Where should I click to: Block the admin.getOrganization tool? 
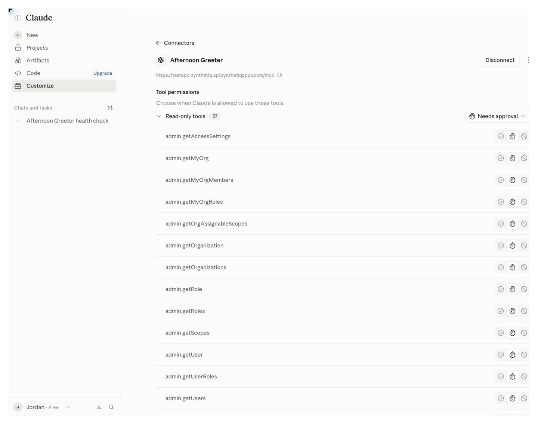pos(524,246)
